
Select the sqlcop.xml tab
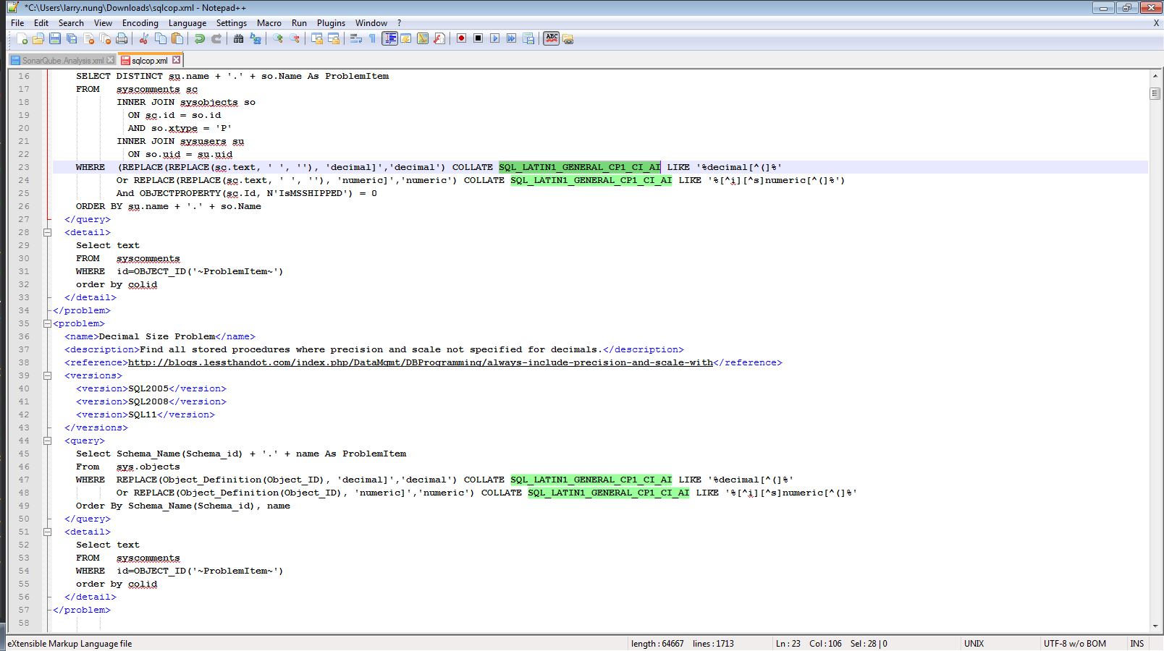pyautogui.click(x=149, y=60)
